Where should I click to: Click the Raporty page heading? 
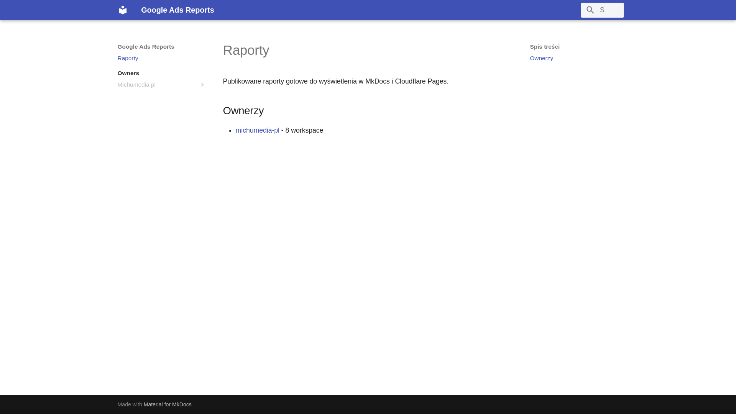pos(246,50)
